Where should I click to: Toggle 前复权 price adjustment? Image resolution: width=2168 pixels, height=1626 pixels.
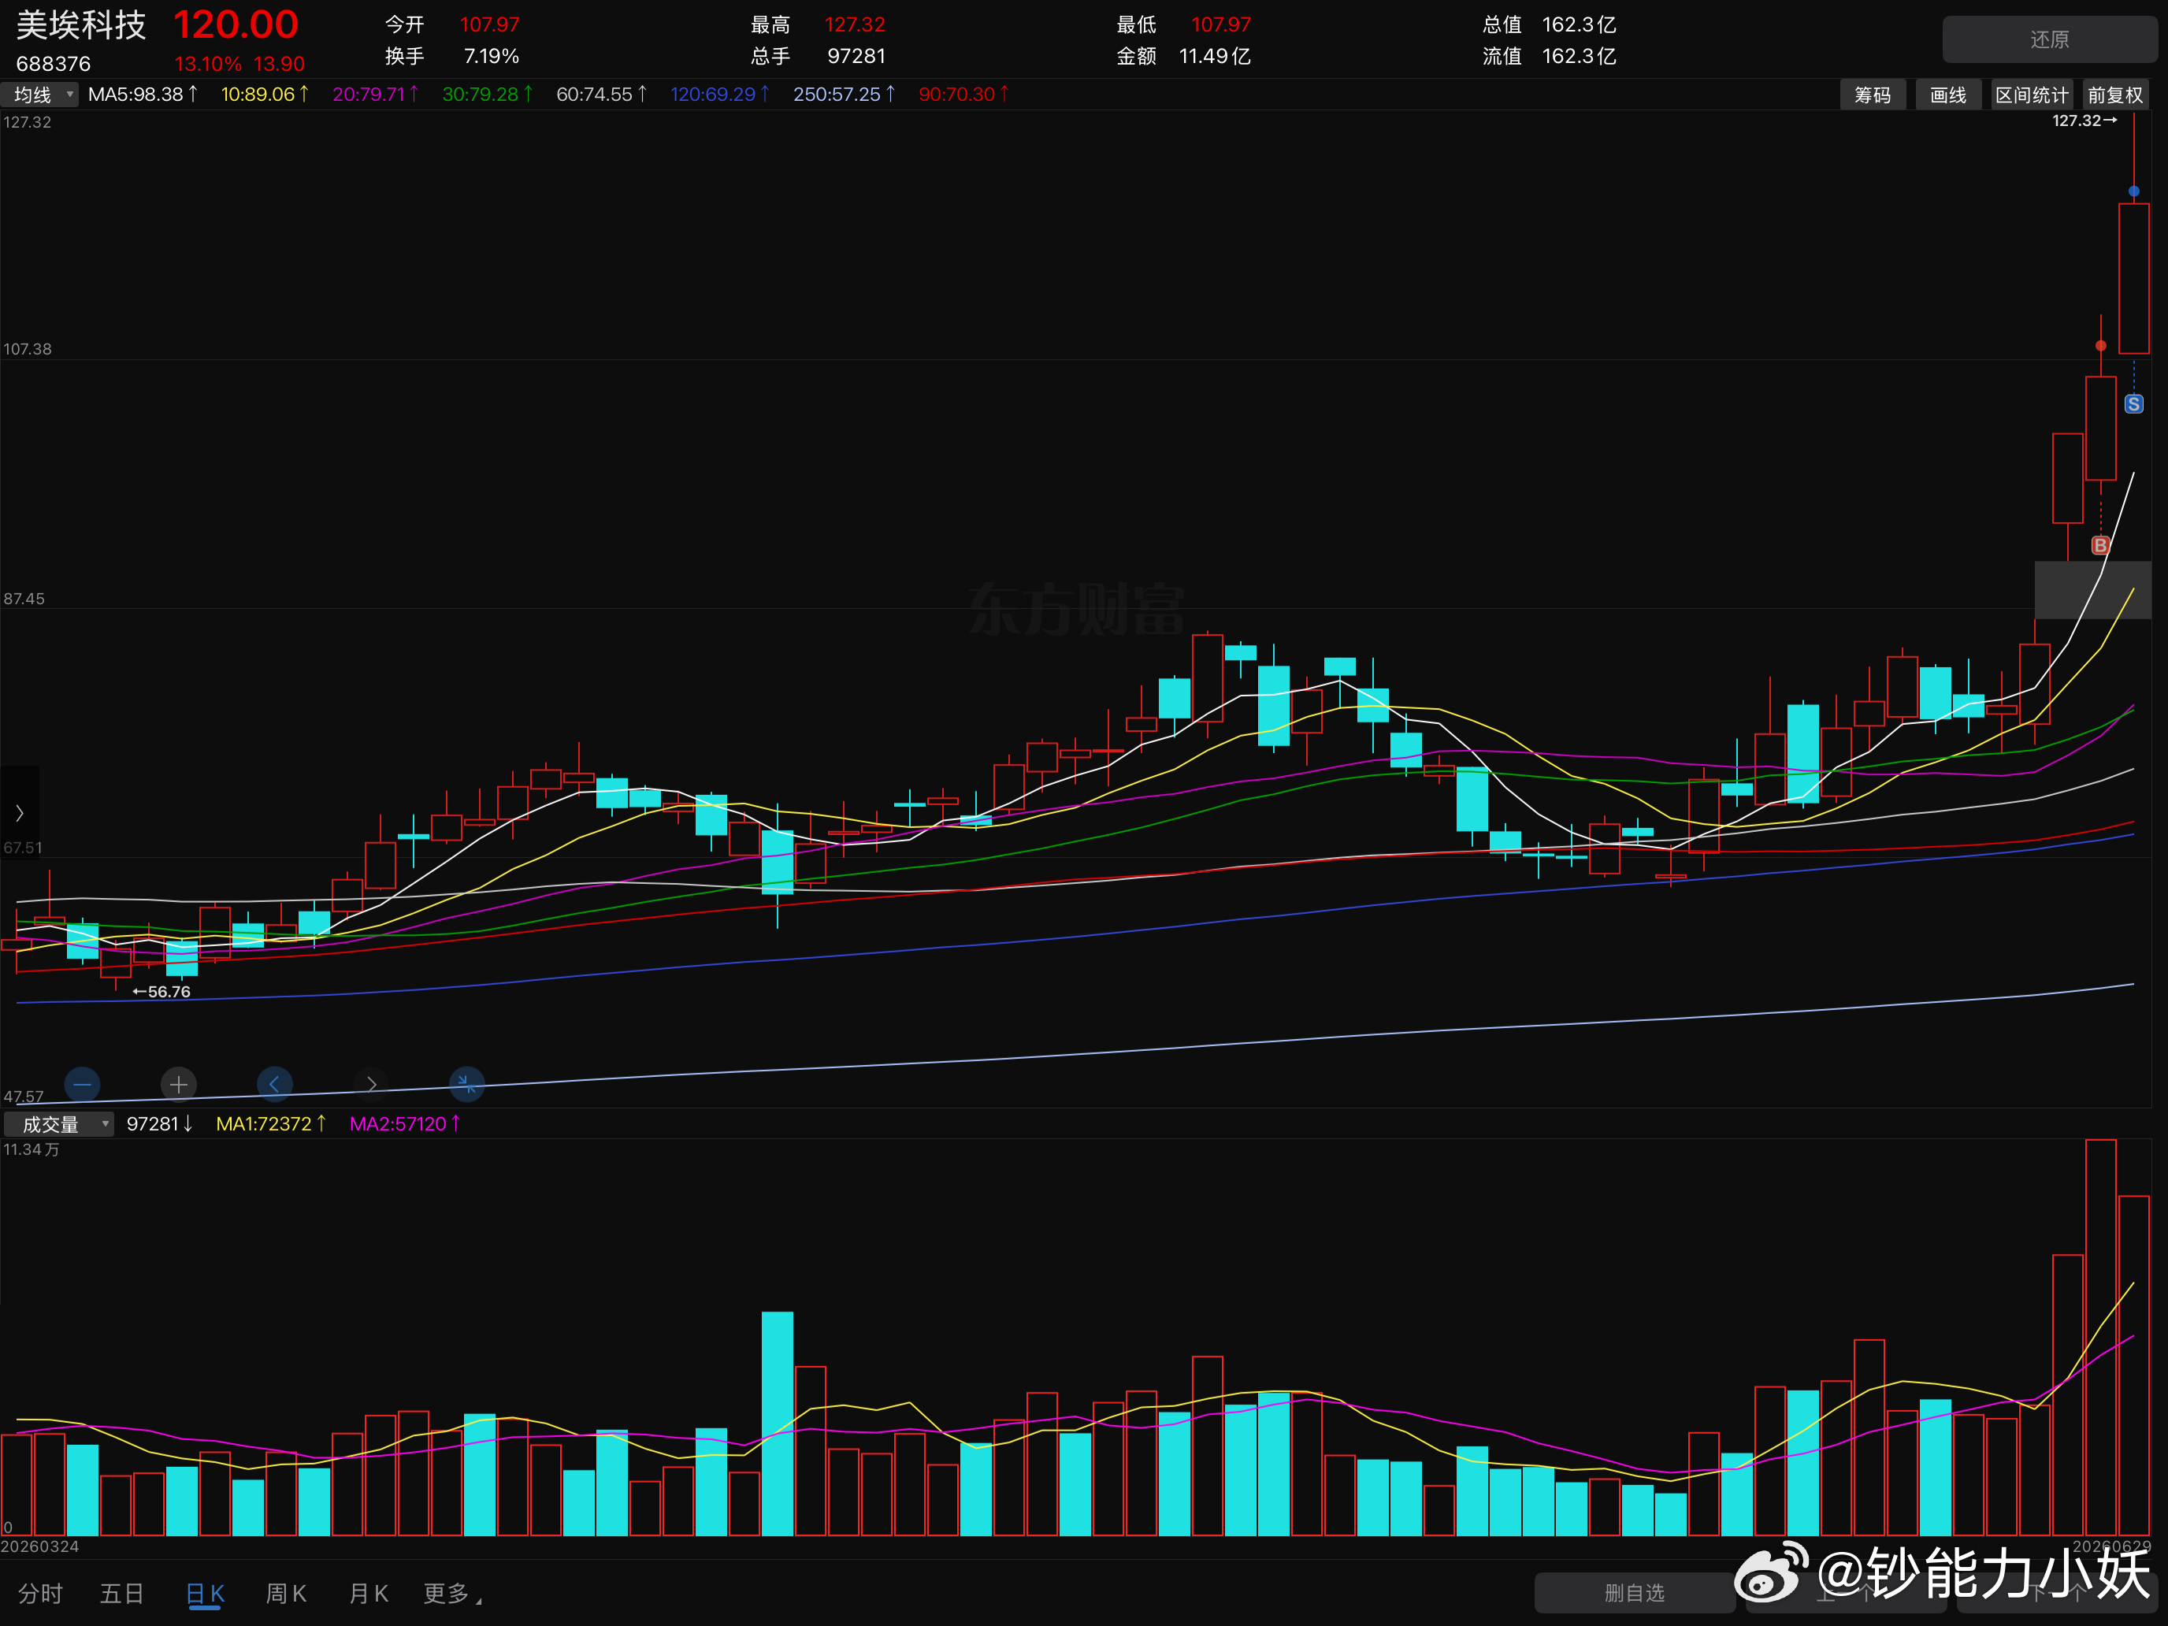pyautogui.click(x=2115, y=95)
